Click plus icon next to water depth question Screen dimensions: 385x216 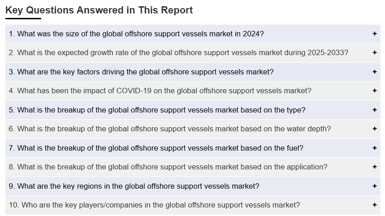374,129
